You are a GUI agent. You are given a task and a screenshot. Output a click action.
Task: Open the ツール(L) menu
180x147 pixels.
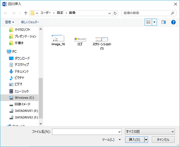[111, 140]
